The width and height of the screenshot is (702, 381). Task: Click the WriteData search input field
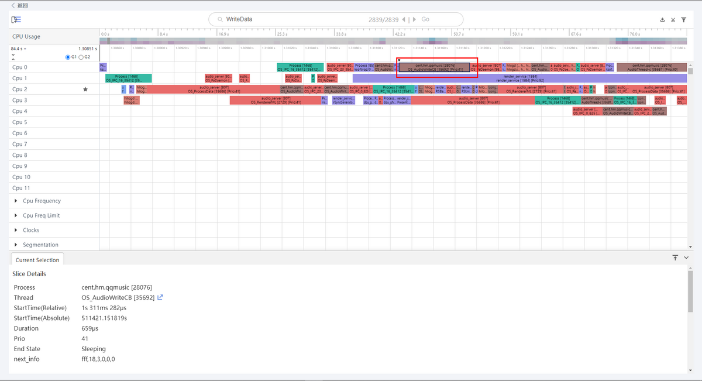point(292,19)
